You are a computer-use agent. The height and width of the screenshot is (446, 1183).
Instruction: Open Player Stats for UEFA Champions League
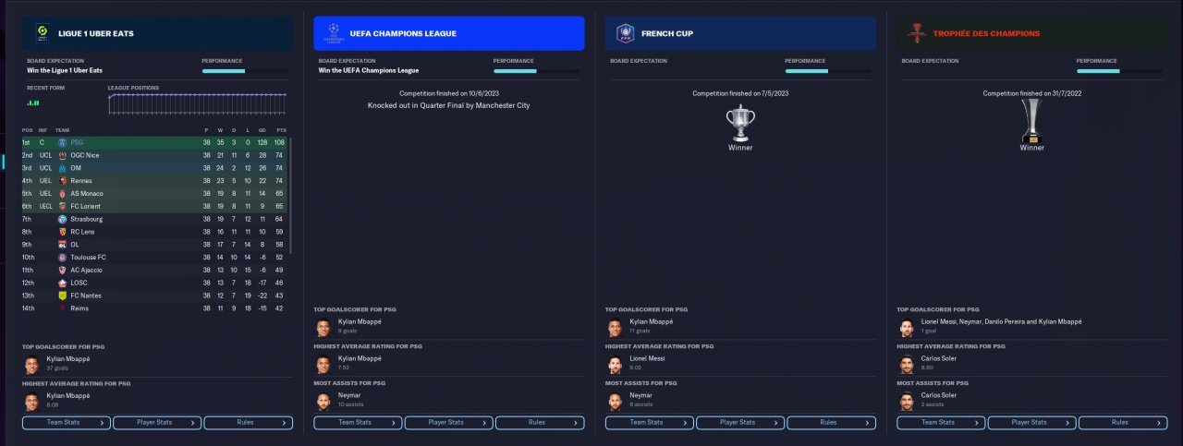[448, 423]
